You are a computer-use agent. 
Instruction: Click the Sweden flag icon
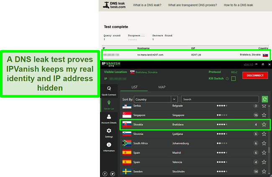[127, 171]
